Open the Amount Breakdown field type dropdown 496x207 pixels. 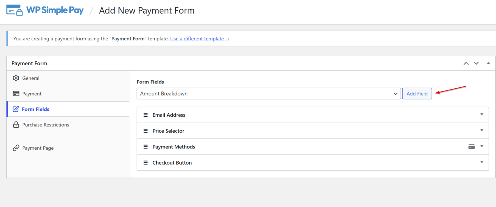click(269, 93)
